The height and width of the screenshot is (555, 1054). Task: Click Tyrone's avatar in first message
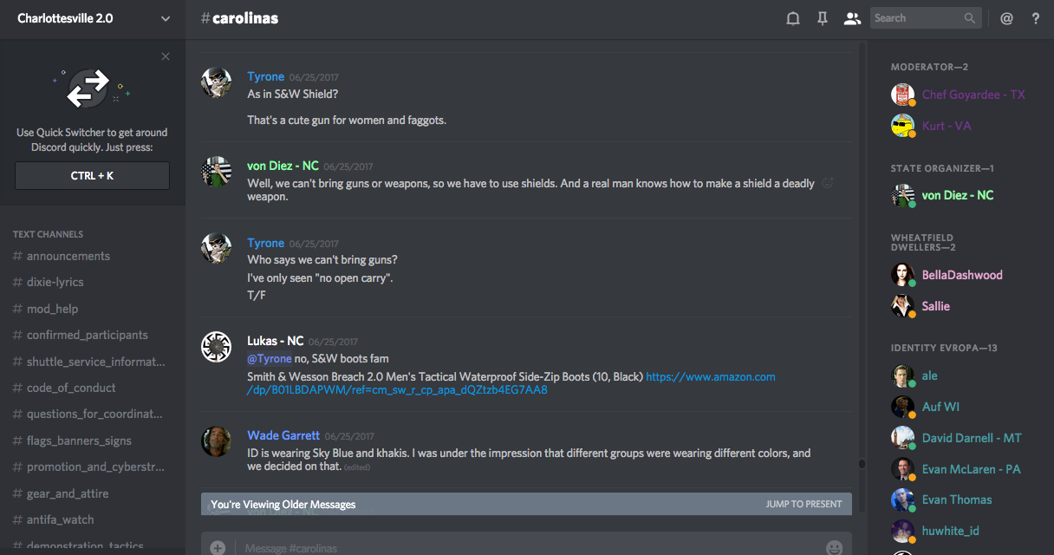216,83
